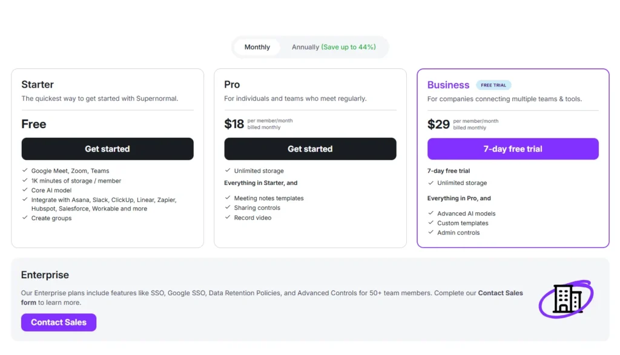This screenshot has width=620, height=355.
Task: Start the 7-day free trial for Business
Action: coord(513,149)
